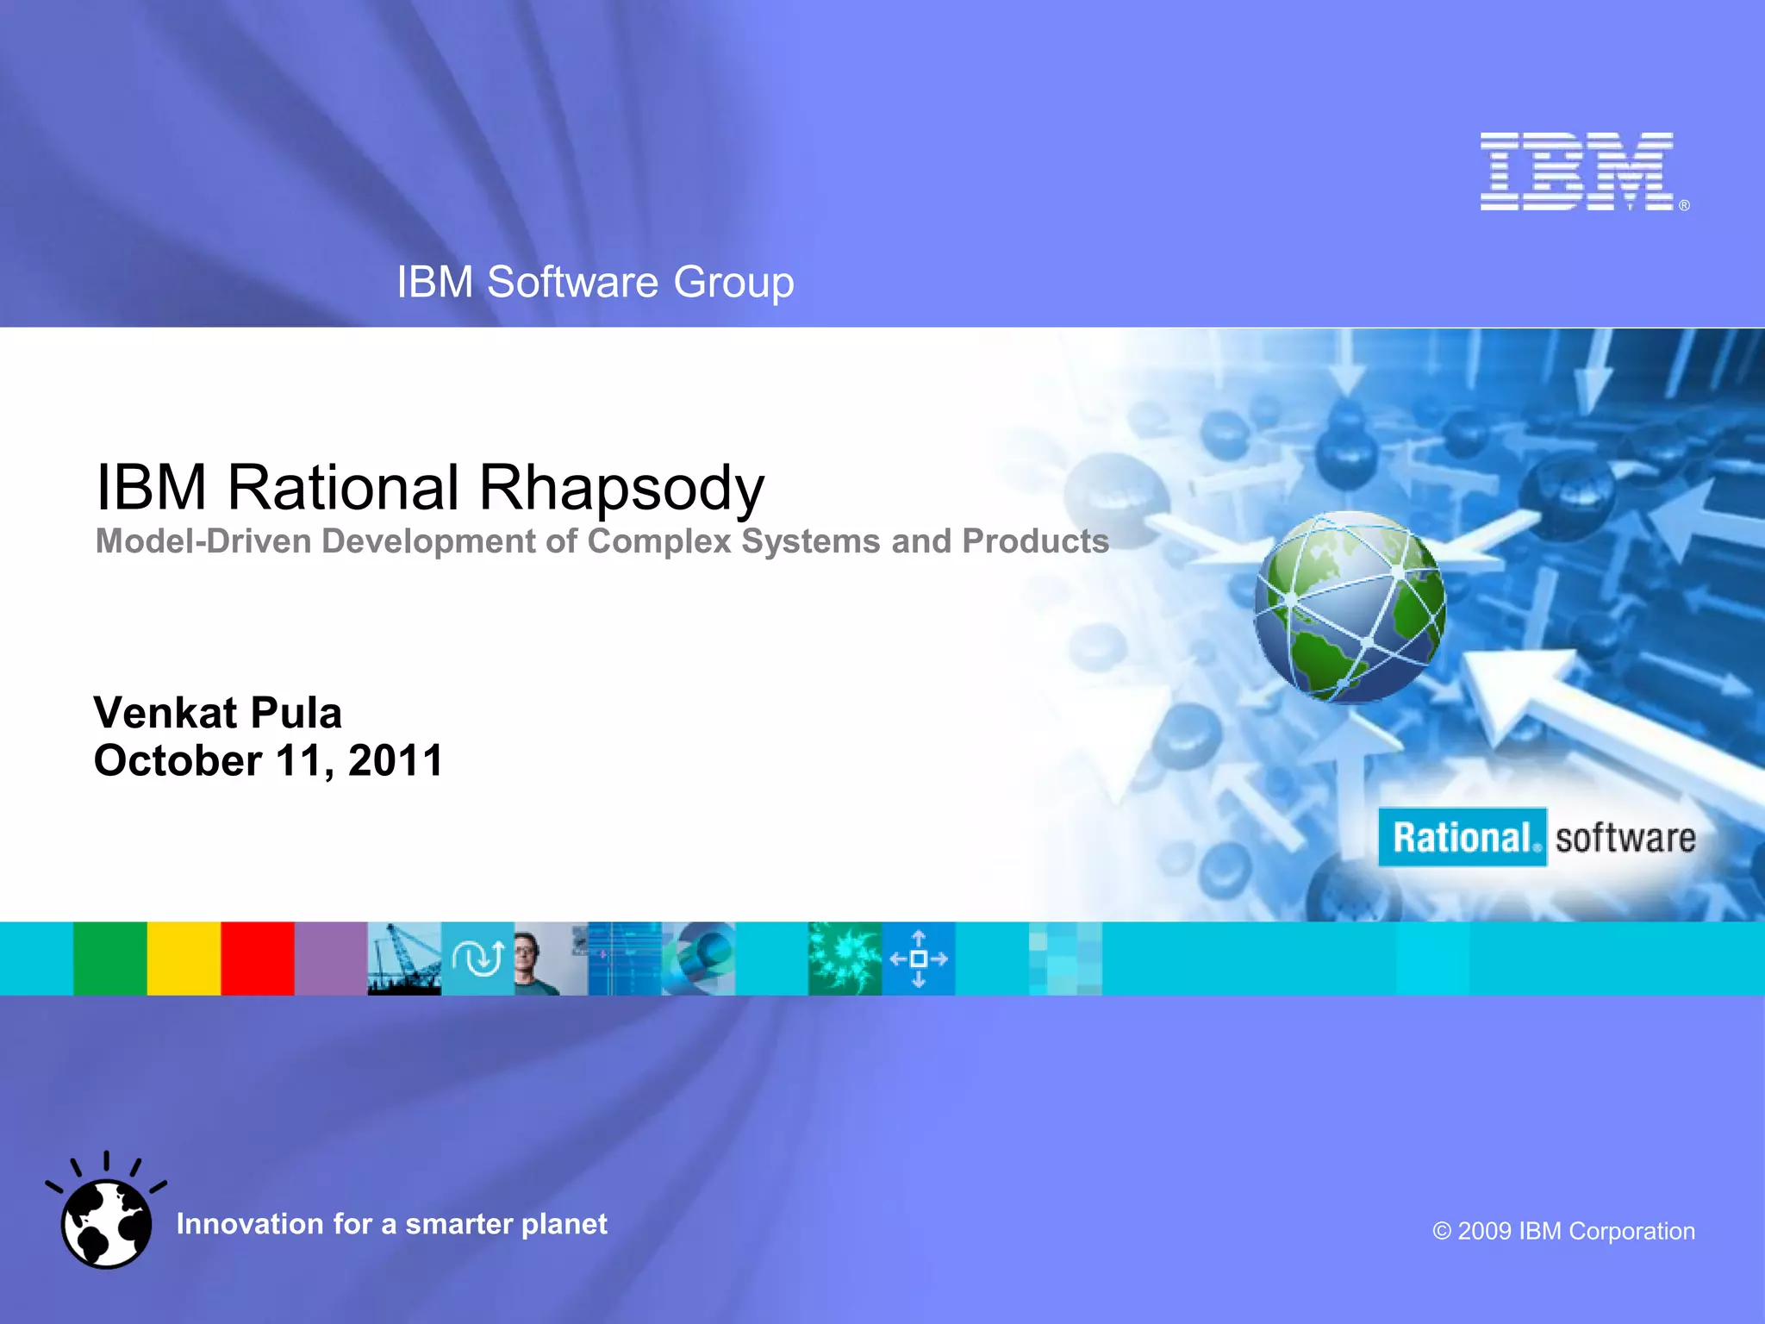Click the IBM Software Group heading
Image resolution: width=1765 pixels, height=1324 pixels.
click(x=595, y=282)
